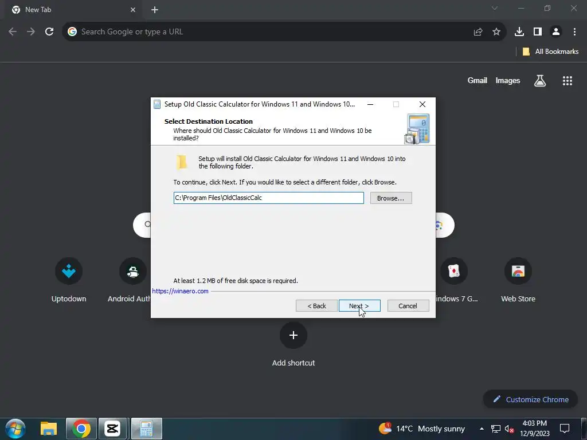The width and height of the screenshot is (587, 440).
Task: Open a new Chrome tab with plus
Action: coord(155,10)
